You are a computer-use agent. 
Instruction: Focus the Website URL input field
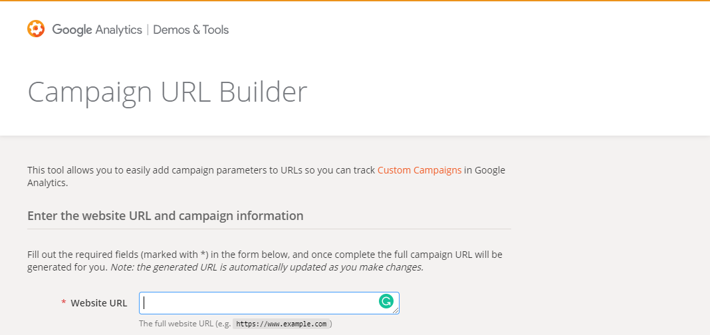(259, 303)
